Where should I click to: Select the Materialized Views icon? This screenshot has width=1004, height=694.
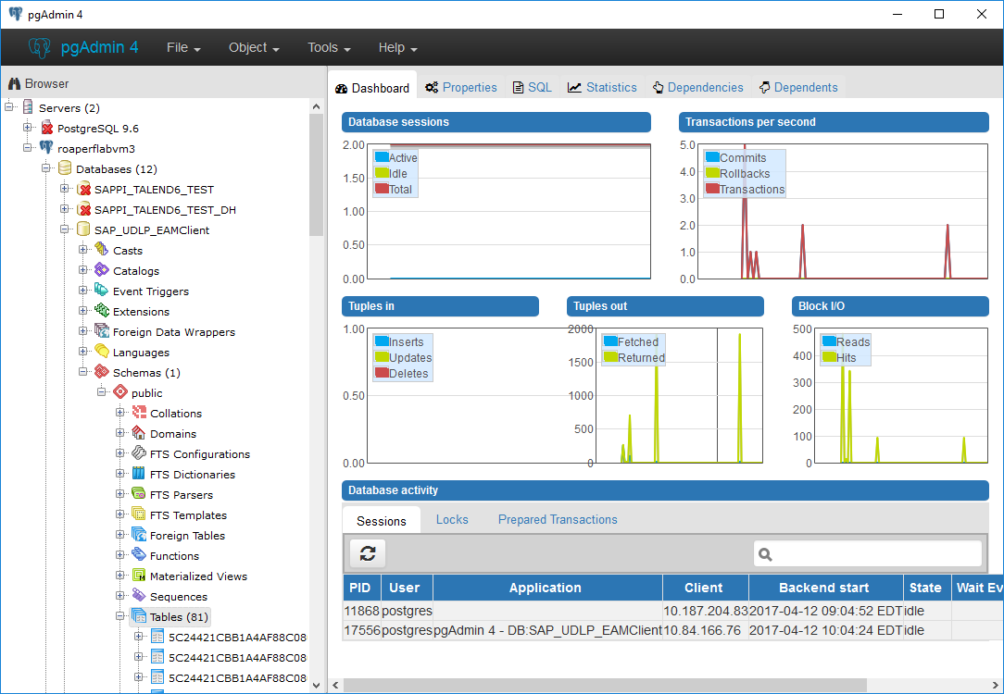click(139, 575)
